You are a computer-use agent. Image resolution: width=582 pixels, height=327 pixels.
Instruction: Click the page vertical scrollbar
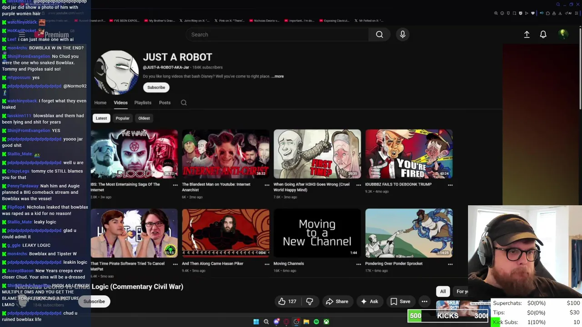coord(580,68)
